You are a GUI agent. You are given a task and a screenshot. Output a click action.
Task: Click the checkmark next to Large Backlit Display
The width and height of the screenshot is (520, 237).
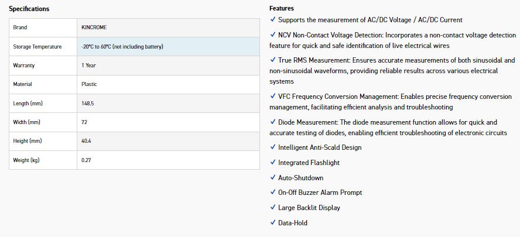273,208
